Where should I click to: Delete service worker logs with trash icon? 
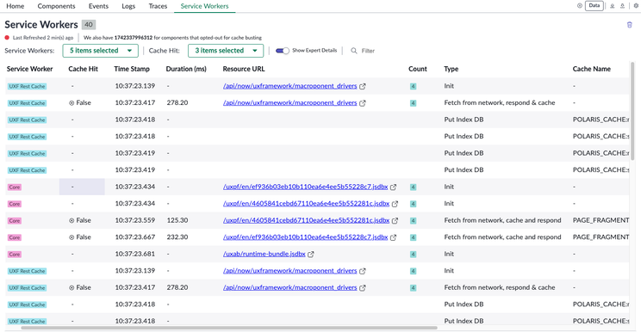click(629, 25)
